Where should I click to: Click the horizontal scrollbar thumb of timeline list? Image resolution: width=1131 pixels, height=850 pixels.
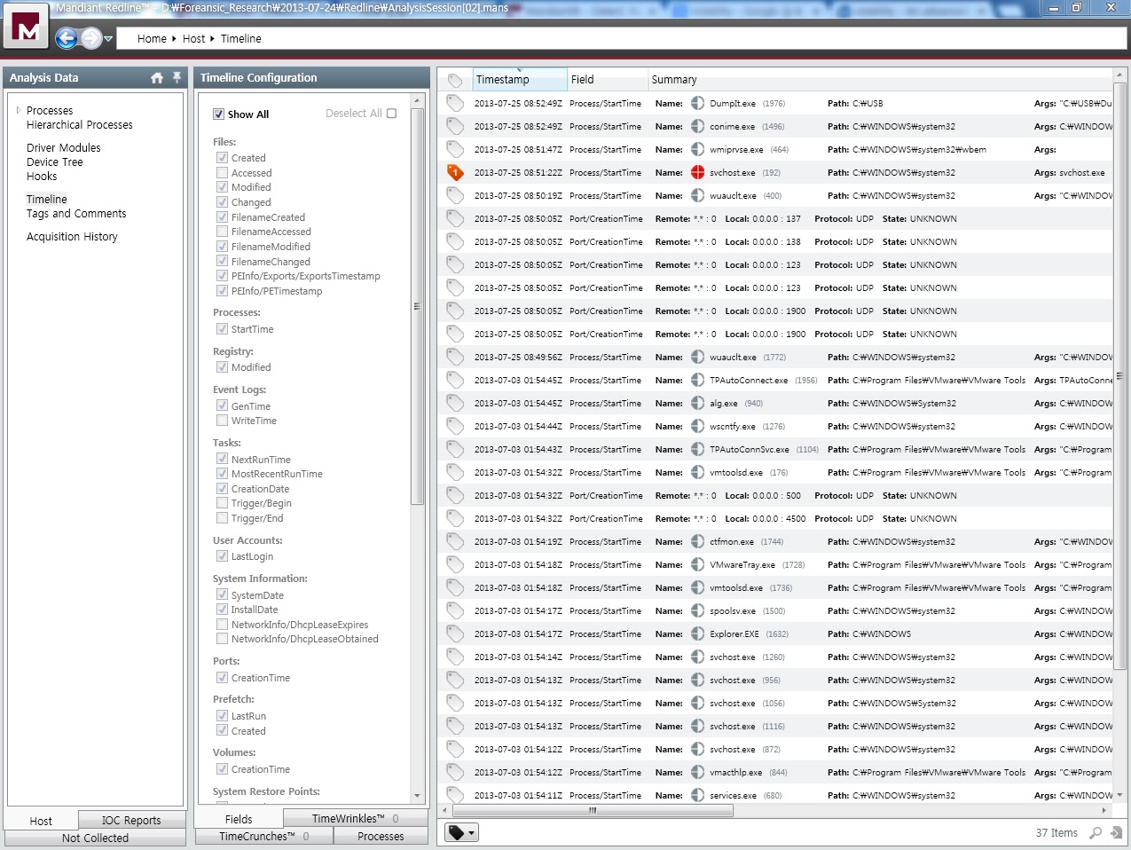(593, 810)
